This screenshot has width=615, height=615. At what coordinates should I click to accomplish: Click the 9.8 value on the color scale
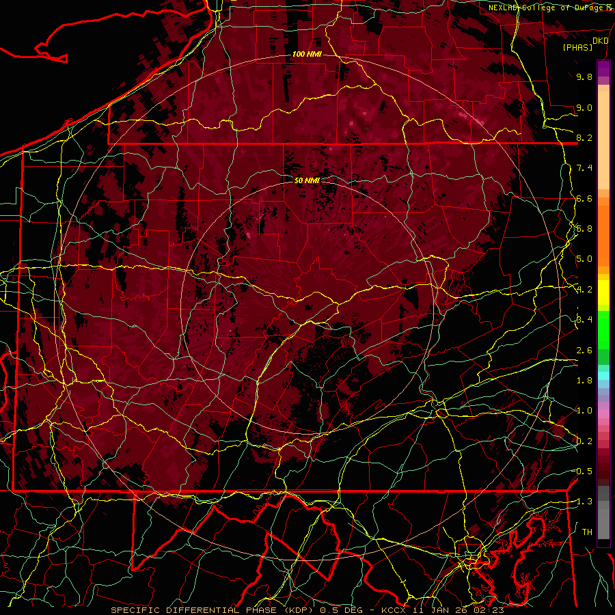(x=584, y=77)
